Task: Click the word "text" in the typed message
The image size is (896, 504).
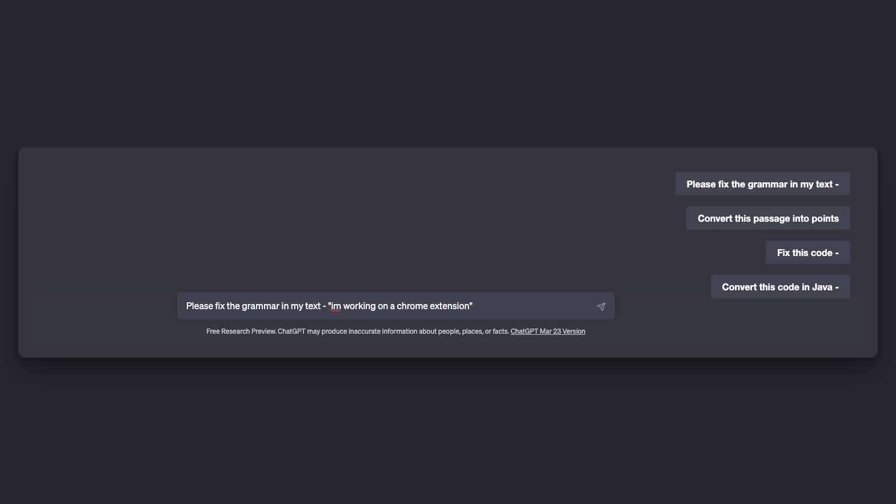Action: point(312,306)
